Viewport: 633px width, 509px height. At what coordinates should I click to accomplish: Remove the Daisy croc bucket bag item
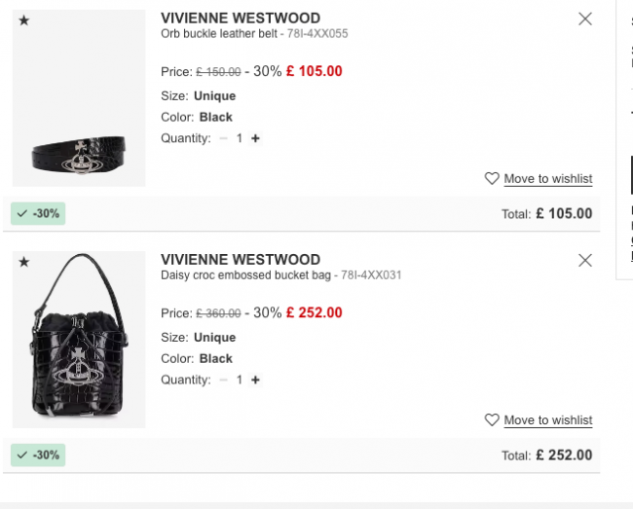pyautogui.click(x=585, y=261)
